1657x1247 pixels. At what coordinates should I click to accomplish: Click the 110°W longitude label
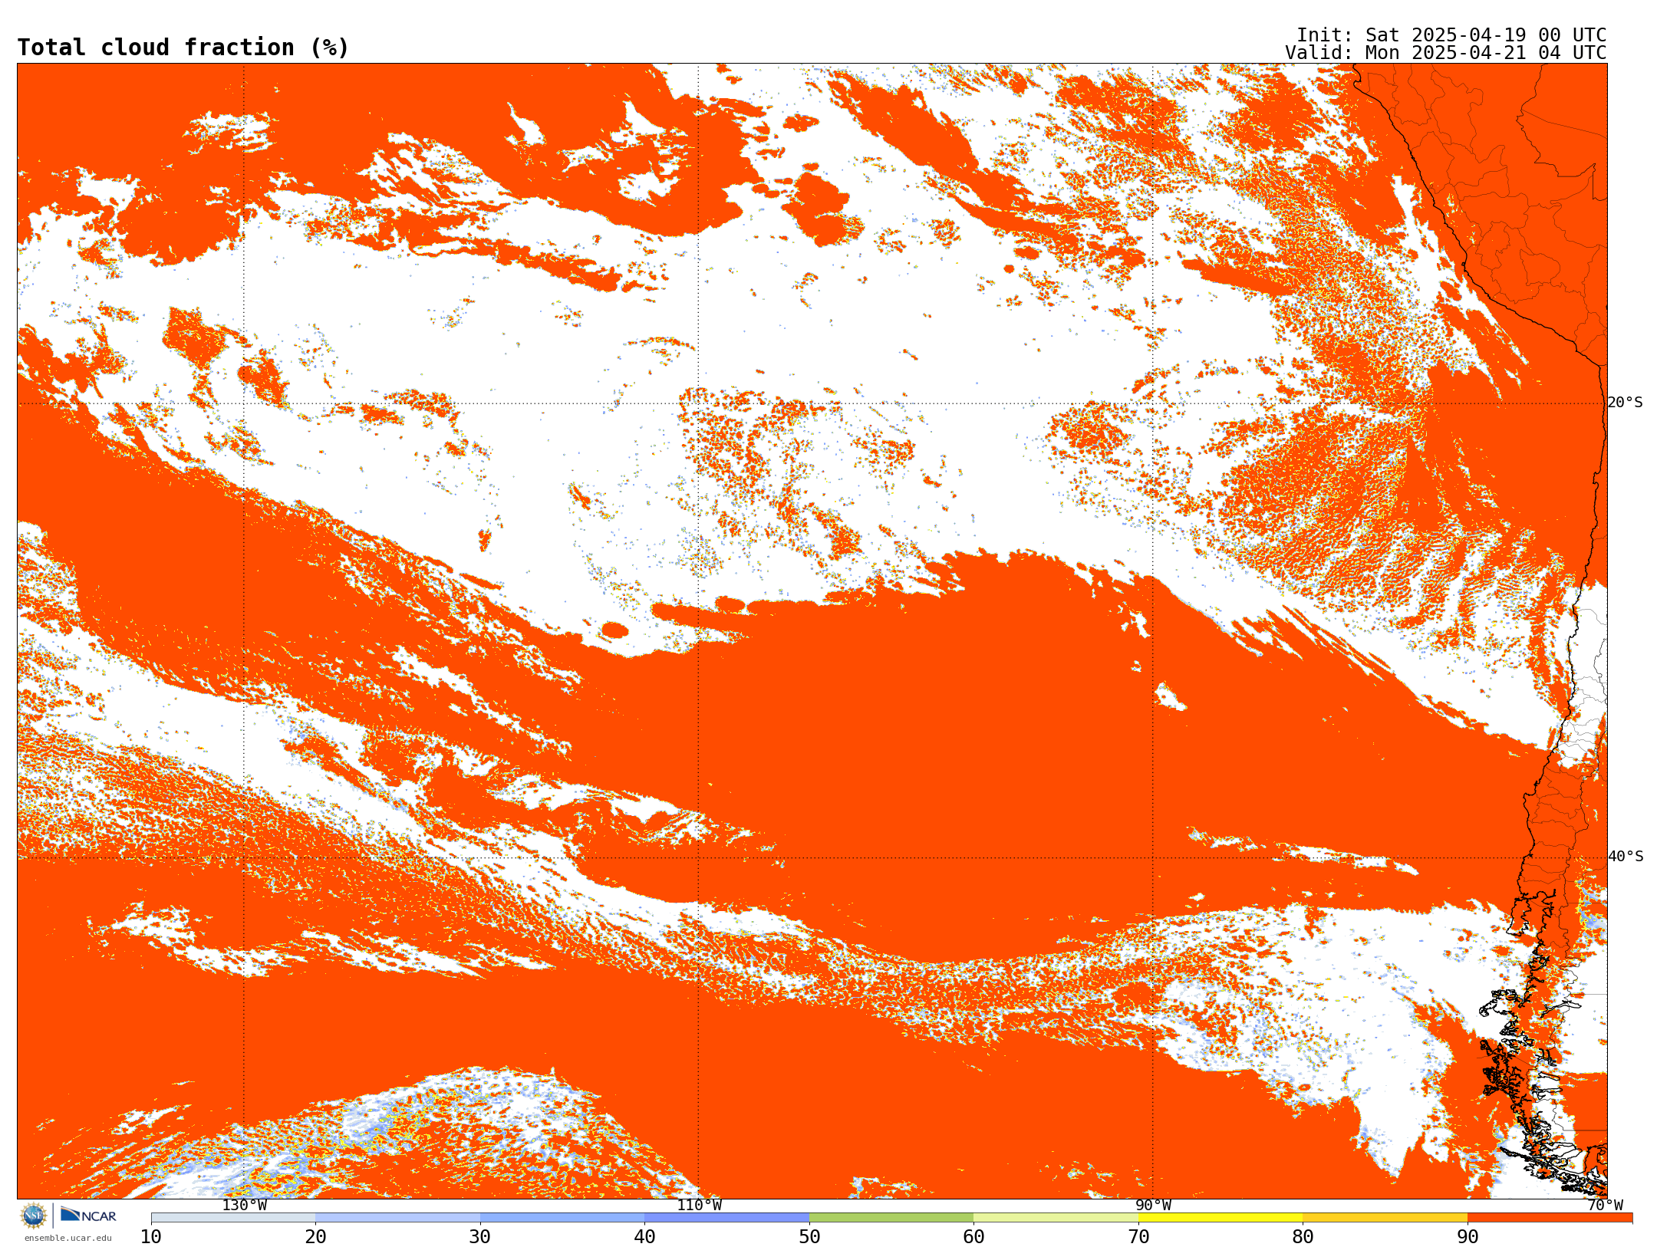coord(699,1206)
